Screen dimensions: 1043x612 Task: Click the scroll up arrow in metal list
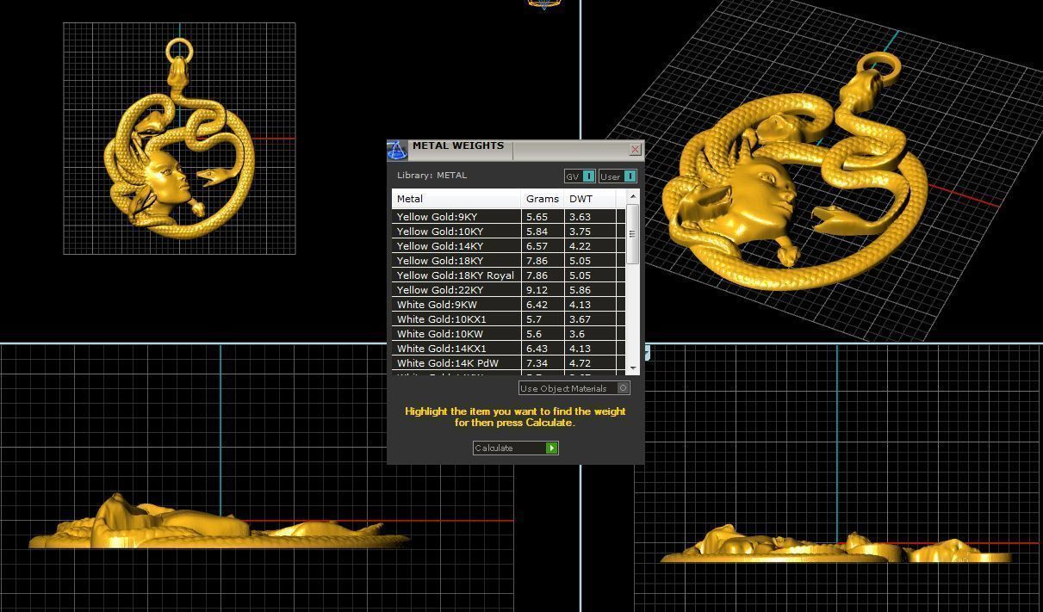633,197
